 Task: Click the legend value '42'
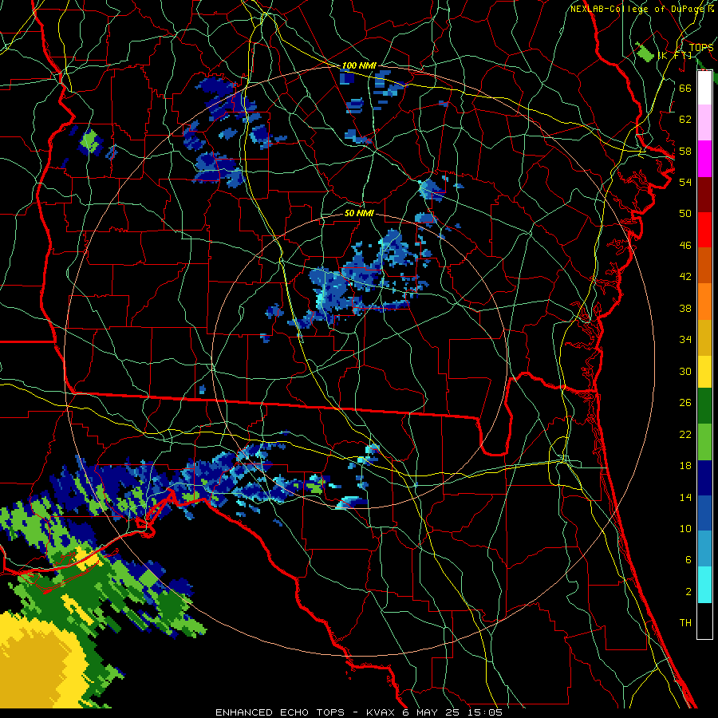click(x=685, y=277)
